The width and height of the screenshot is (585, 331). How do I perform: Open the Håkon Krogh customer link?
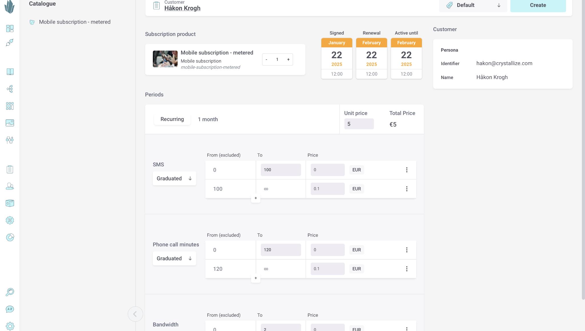pyautogui.click(x=182, y=8)
